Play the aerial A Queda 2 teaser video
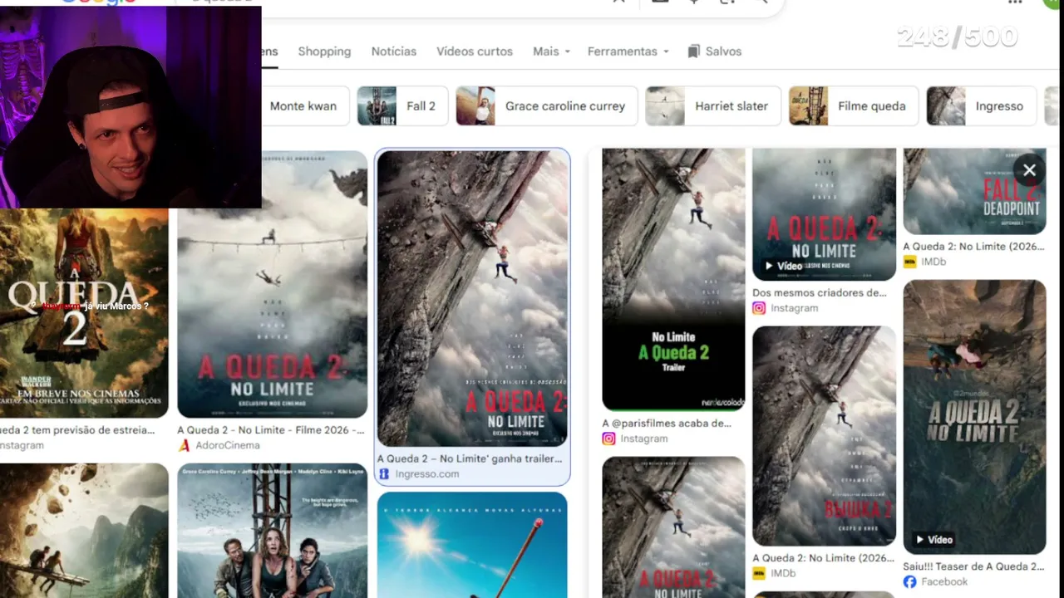The image size is (1064, 598). point(974,417)
